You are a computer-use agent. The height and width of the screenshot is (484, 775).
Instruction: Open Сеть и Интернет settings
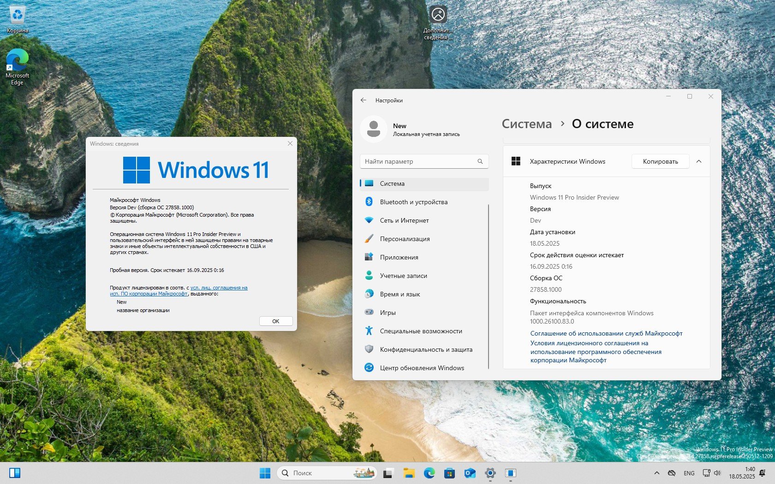coord(404,220)
